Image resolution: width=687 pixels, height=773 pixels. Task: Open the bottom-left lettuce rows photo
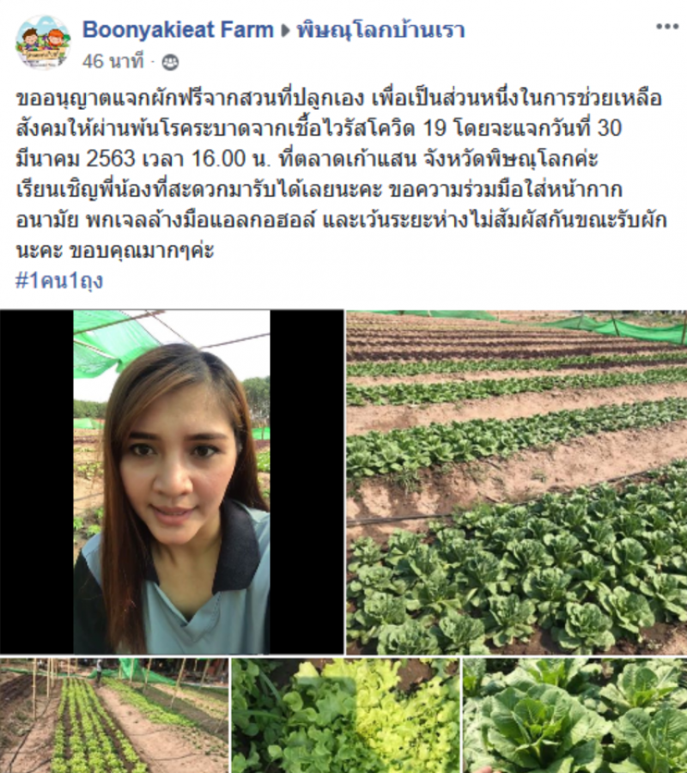114,715
